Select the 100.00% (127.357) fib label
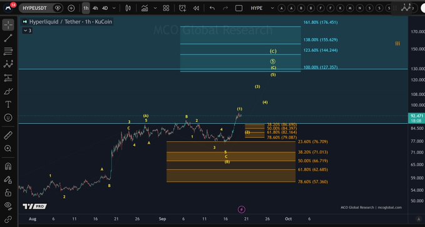Image resolution: width=425 pixels, height=227 pixels. click(320, 67)
